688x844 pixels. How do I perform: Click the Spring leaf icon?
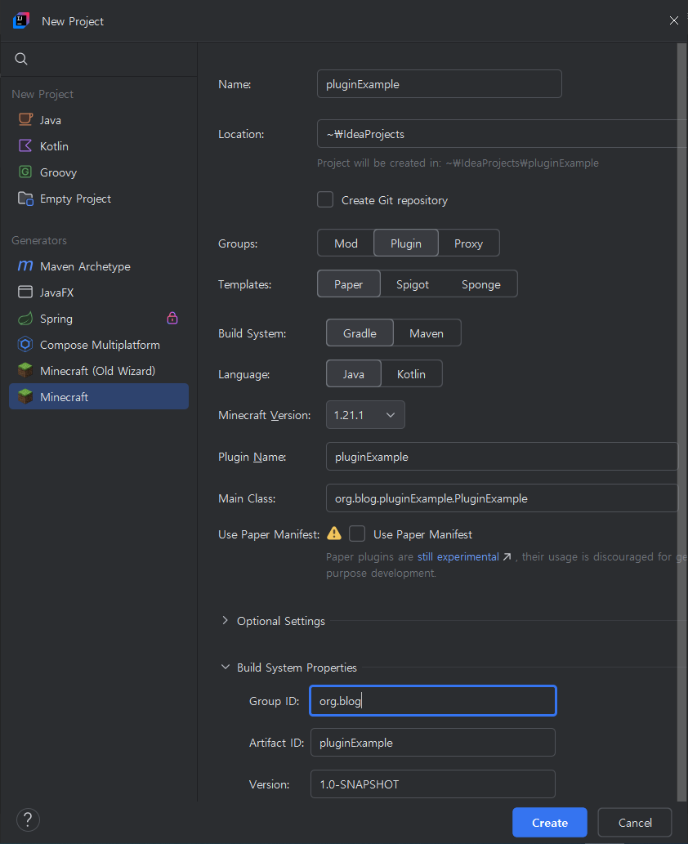tap(25, 318)
